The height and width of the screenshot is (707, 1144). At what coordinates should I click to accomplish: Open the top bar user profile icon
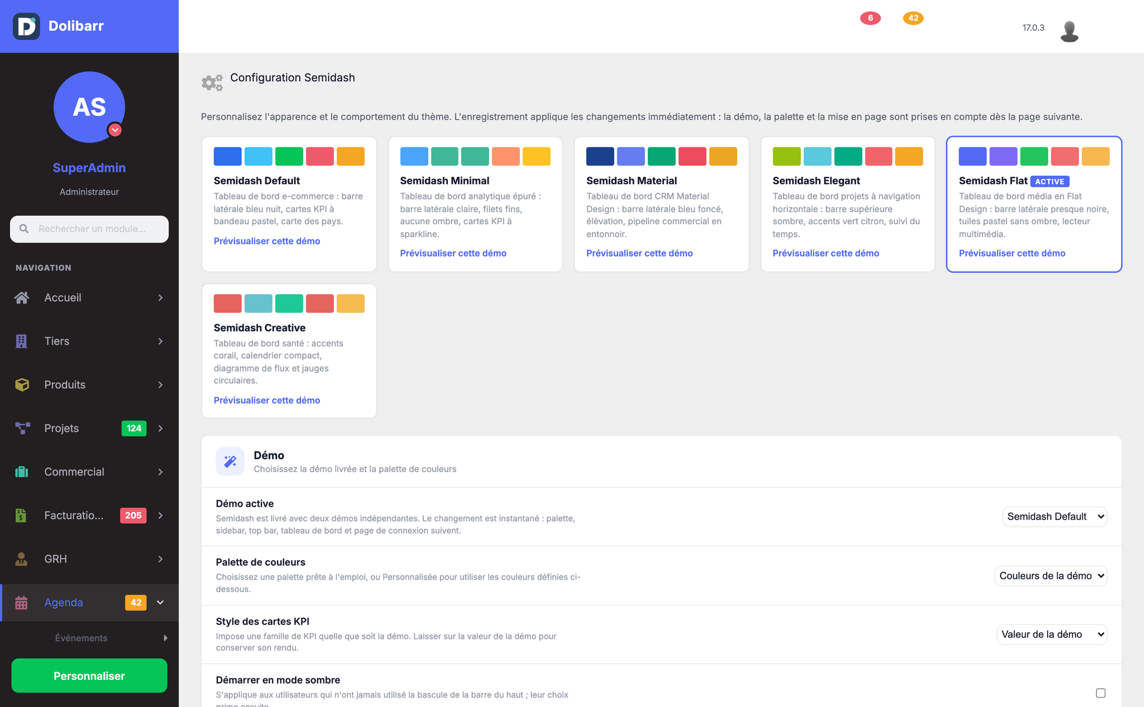pos(1069,31)
